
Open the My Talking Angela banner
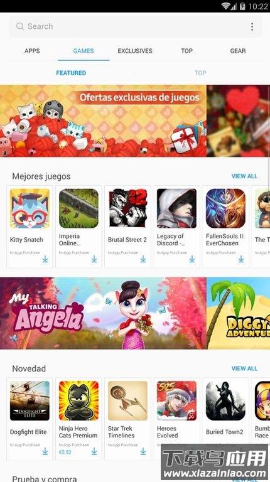(103, 313)
